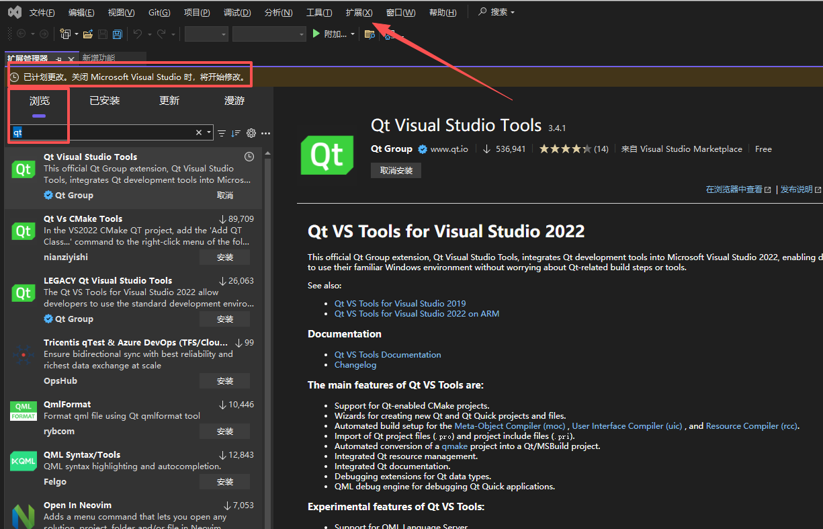This screenshot has width=823, height=529.
Task: Click the find in files folder icon
Action: (370, 34)
